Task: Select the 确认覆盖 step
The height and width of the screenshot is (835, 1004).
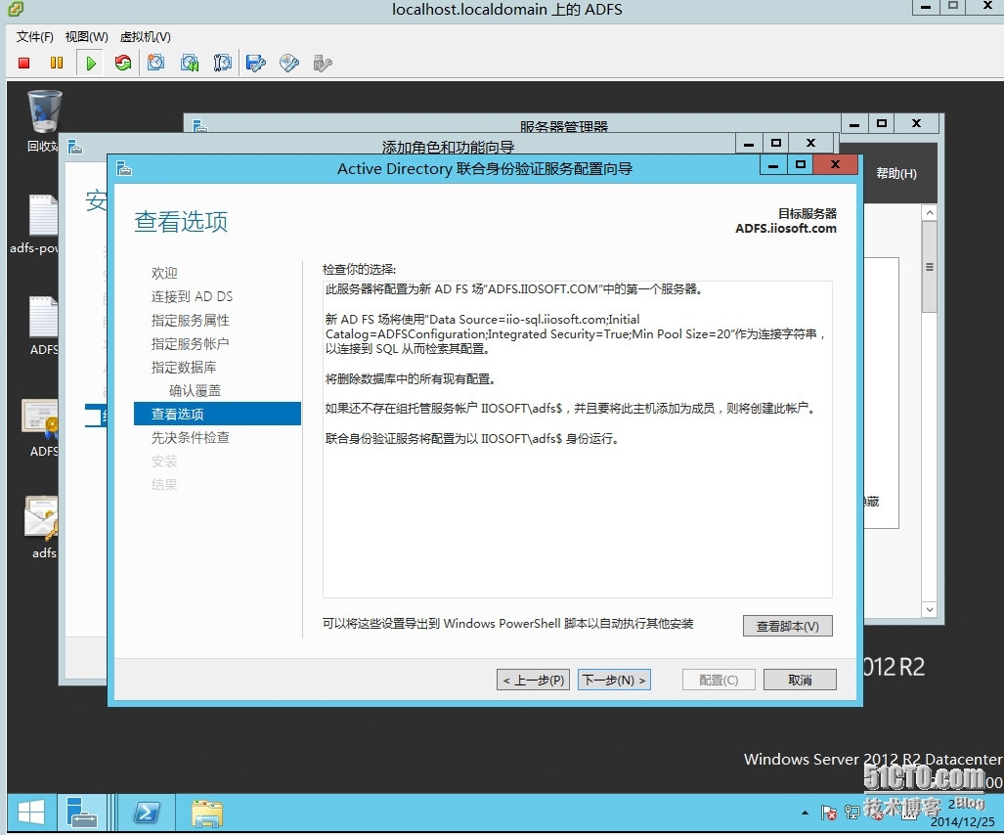Action: tap(196, 390)
